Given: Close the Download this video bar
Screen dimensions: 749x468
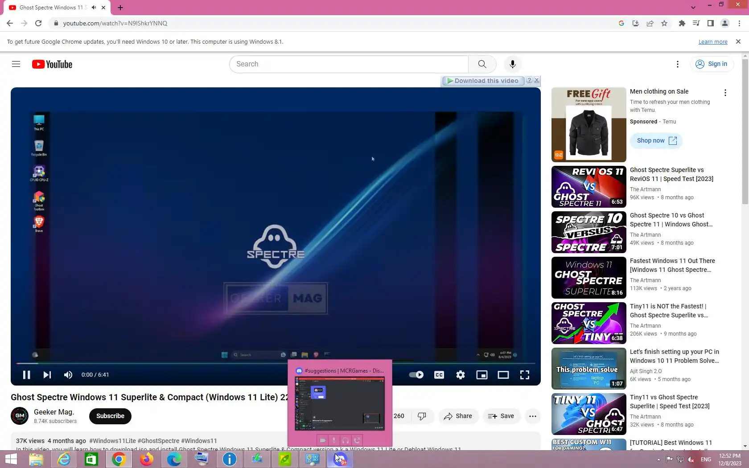Looking at the screenshot, I should click(537, 80).
